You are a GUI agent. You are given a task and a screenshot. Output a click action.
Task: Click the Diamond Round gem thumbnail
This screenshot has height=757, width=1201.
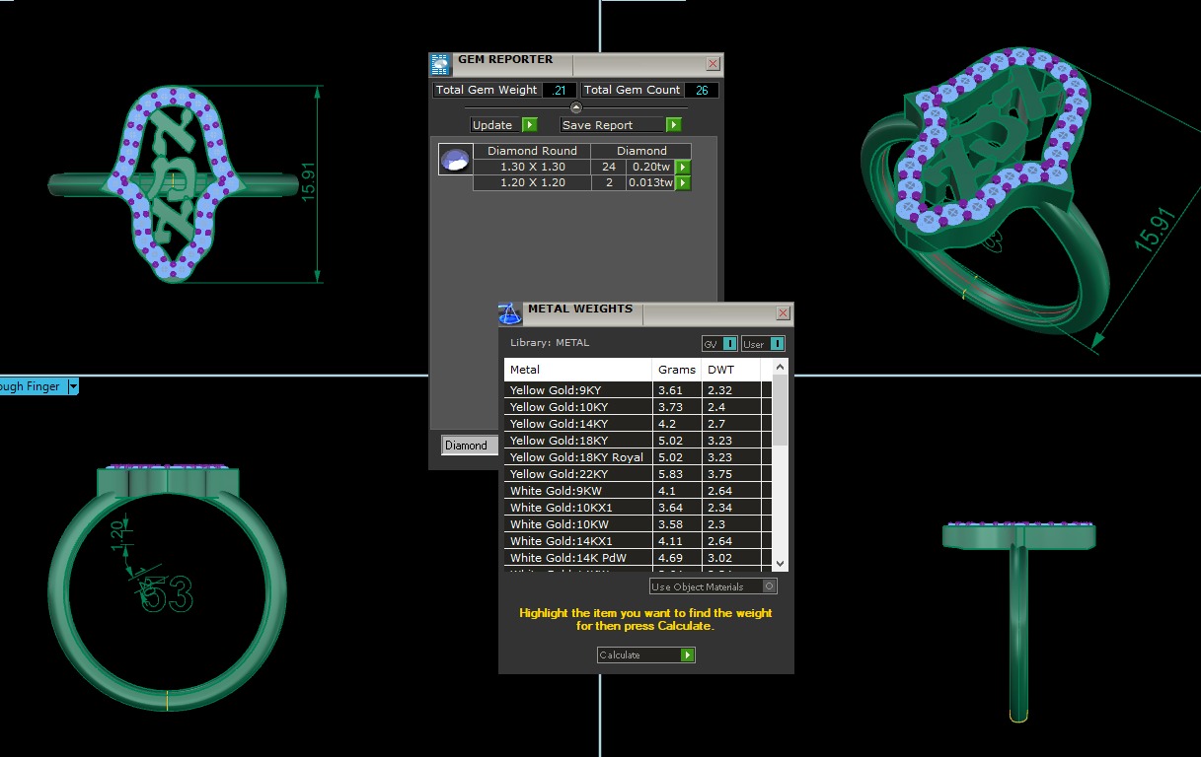tap(455, 161)
